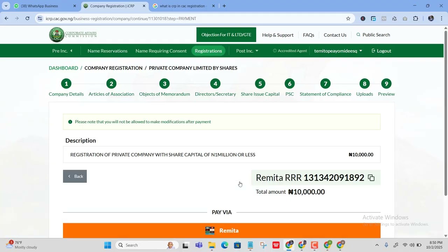
Task: Go to step 8 Uploads
Action: (364, 88)
